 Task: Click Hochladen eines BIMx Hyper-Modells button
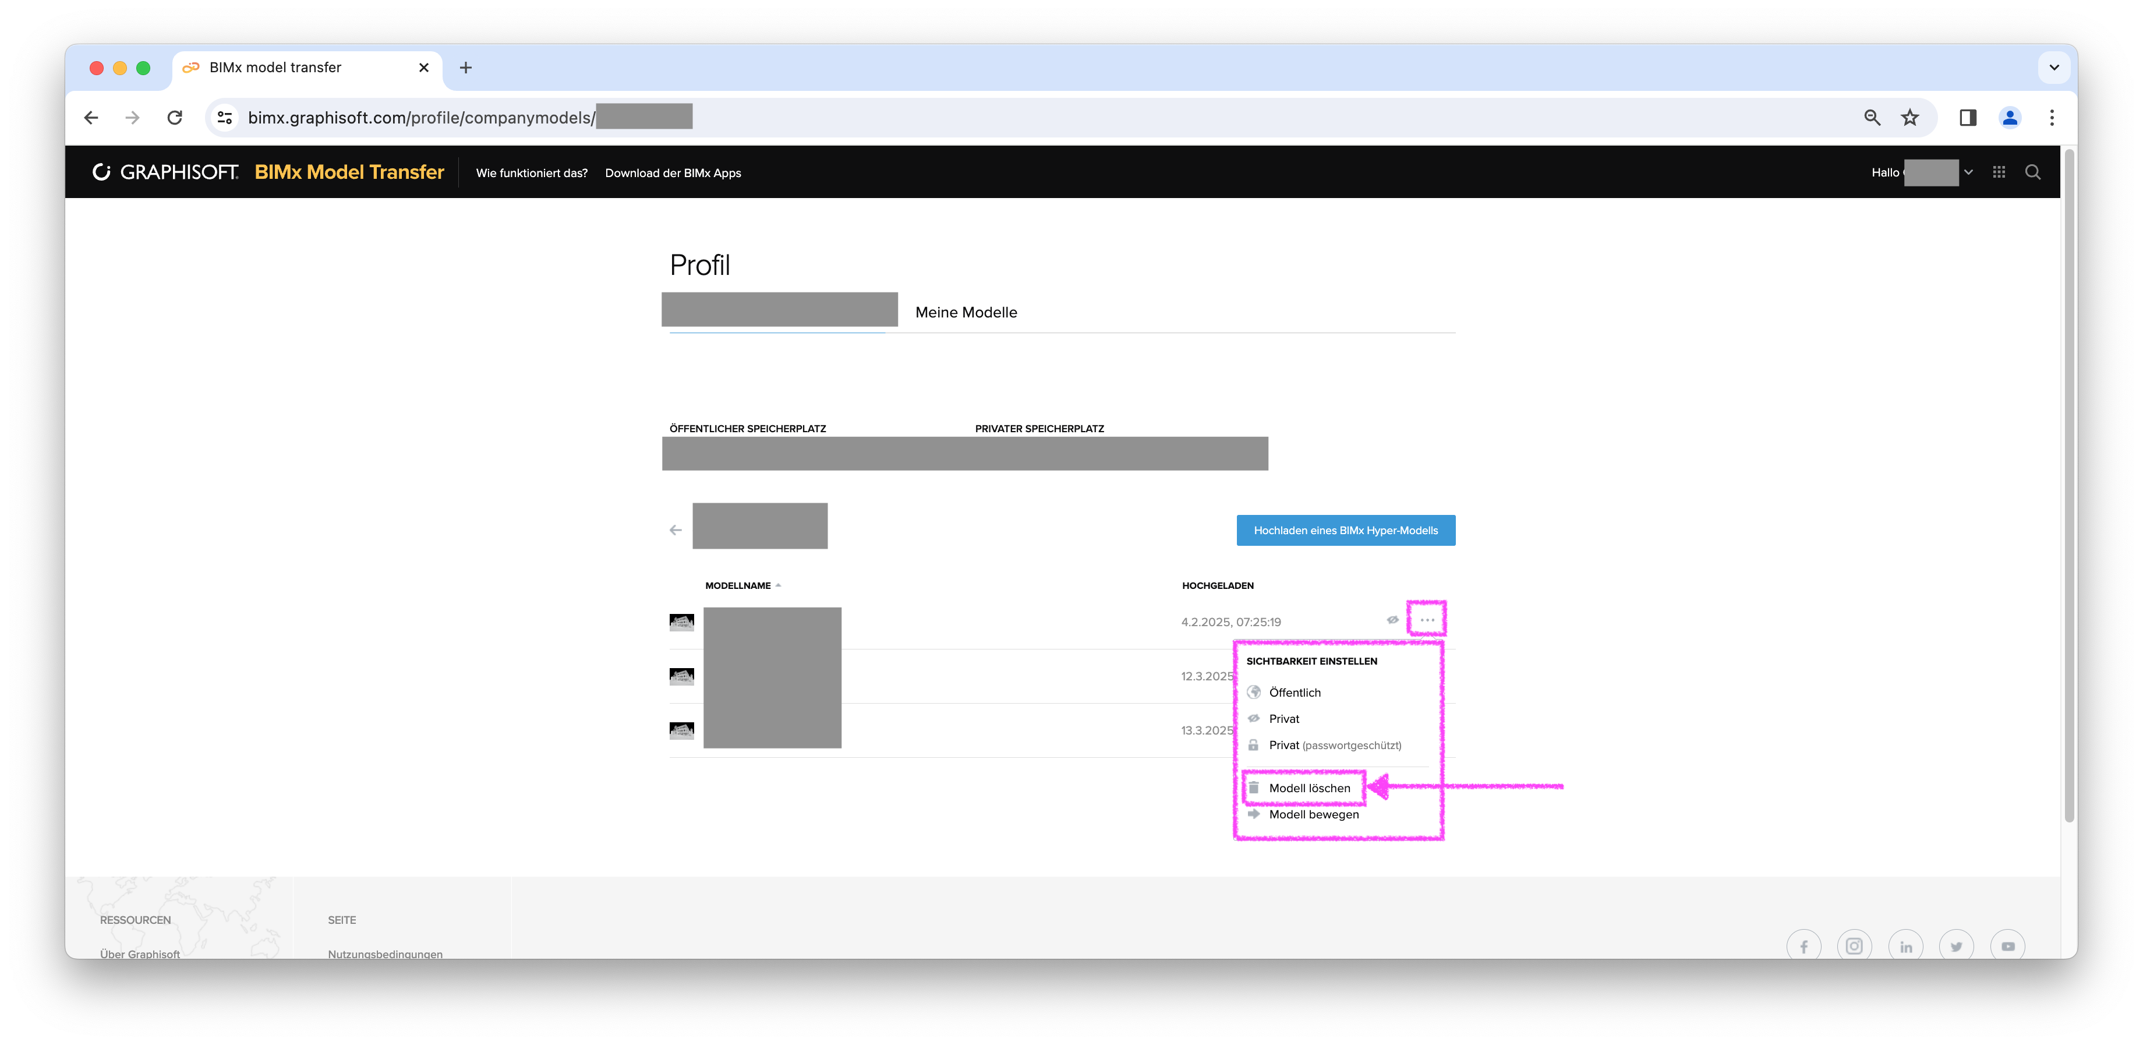[x=1345, y=530]
